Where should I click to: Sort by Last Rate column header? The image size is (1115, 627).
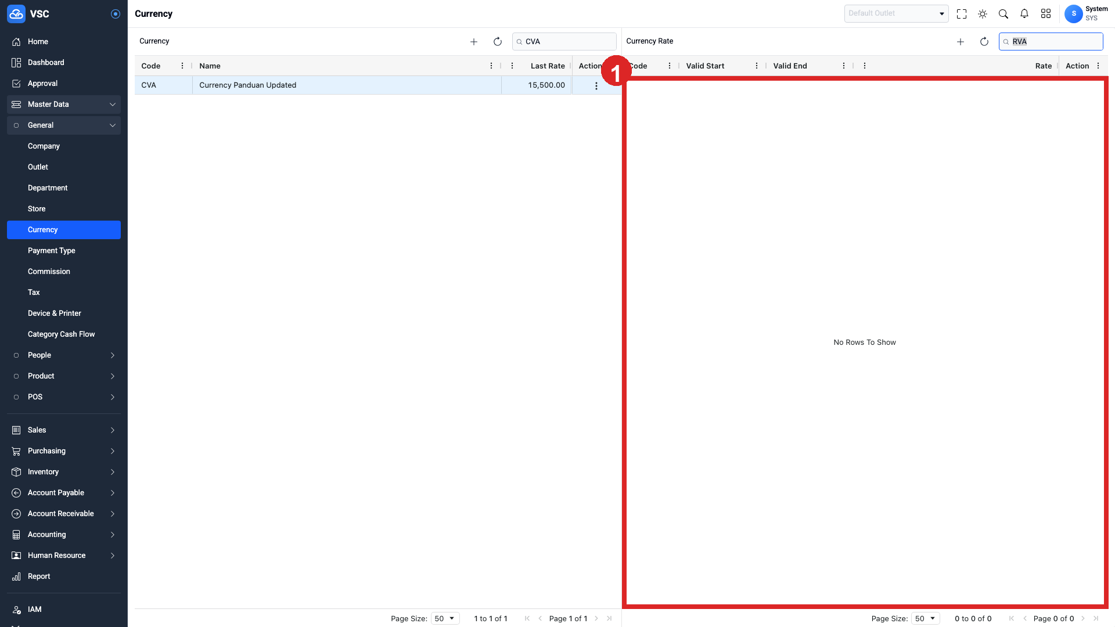pyautogui.click(x=548, y=66)
